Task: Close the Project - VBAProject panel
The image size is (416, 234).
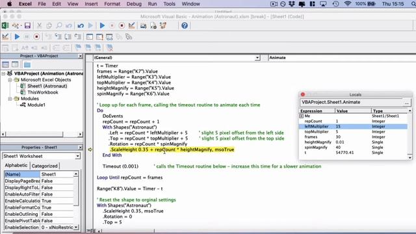Action: pyautogui.click(x=81, y=56)
